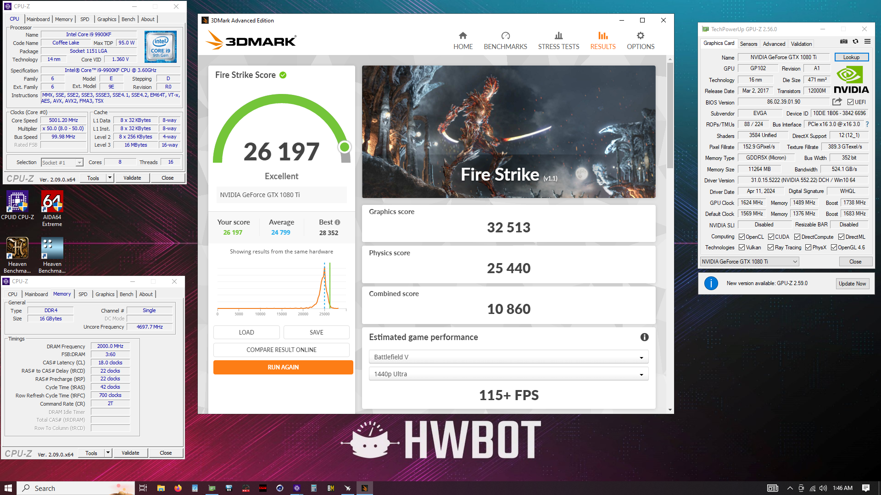Open the Advanced tab in GPU-Z
This screenshot has width=881, height=495.
774,44
